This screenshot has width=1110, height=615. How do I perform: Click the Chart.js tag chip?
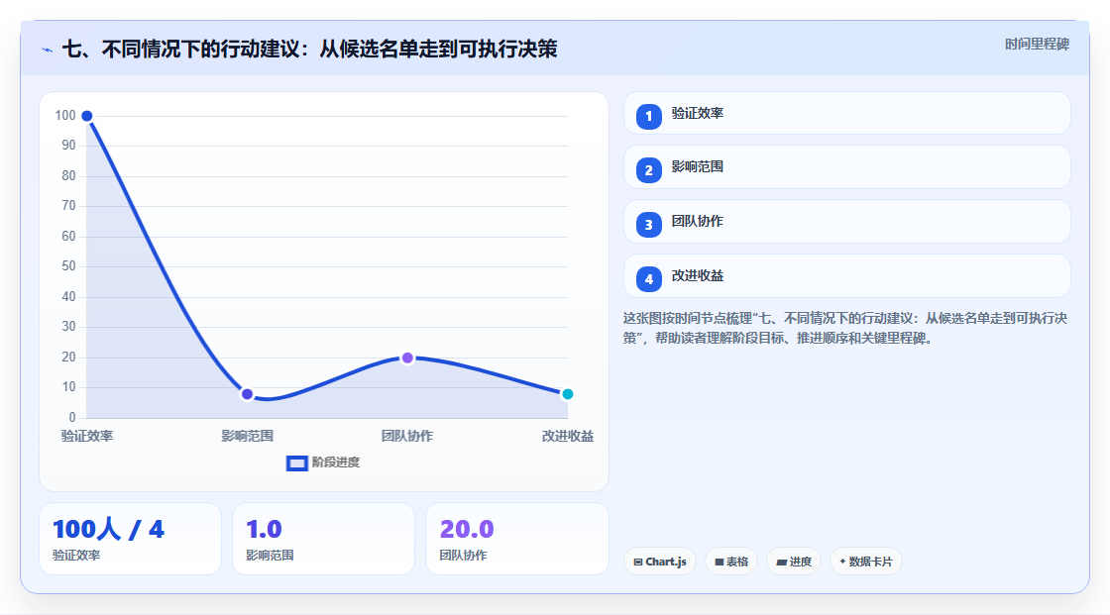(660, 562)
